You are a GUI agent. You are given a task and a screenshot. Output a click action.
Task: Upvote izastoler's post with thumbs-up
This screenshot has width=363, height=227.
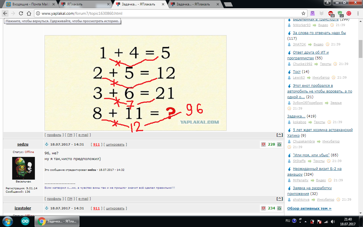(x=279, y=208)
